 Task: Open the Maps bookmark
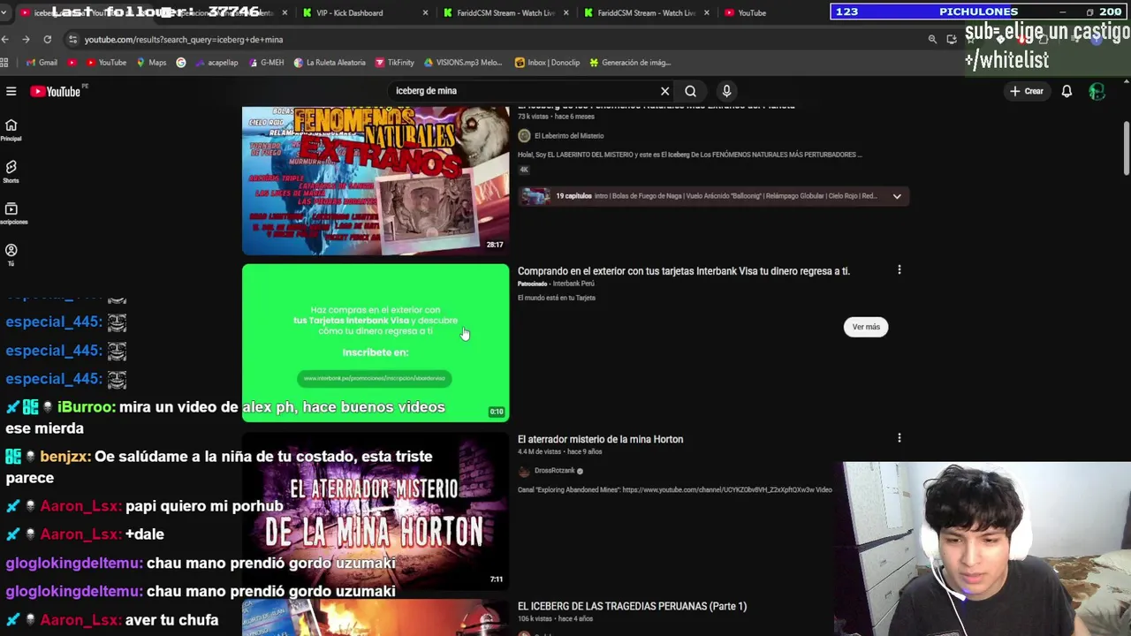click(x=151, y=62)
